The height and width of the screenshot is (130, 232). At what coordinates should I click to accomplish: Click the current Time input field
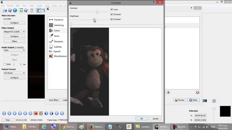click(22, 120)
